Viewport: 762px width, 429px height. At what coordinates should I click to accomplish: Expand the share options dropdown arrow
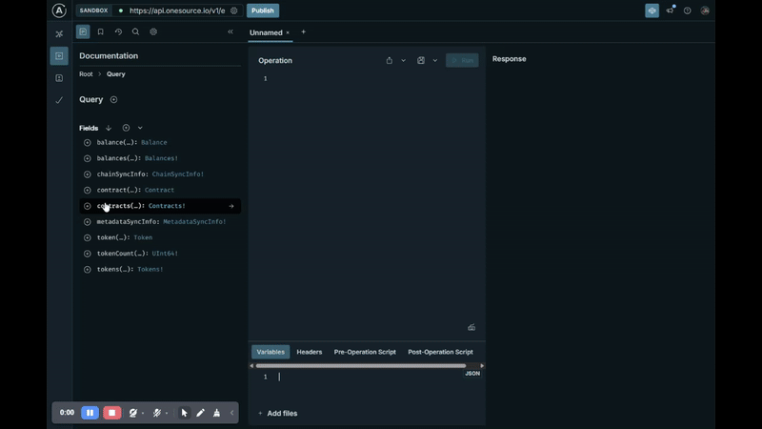tap(403, 60)
